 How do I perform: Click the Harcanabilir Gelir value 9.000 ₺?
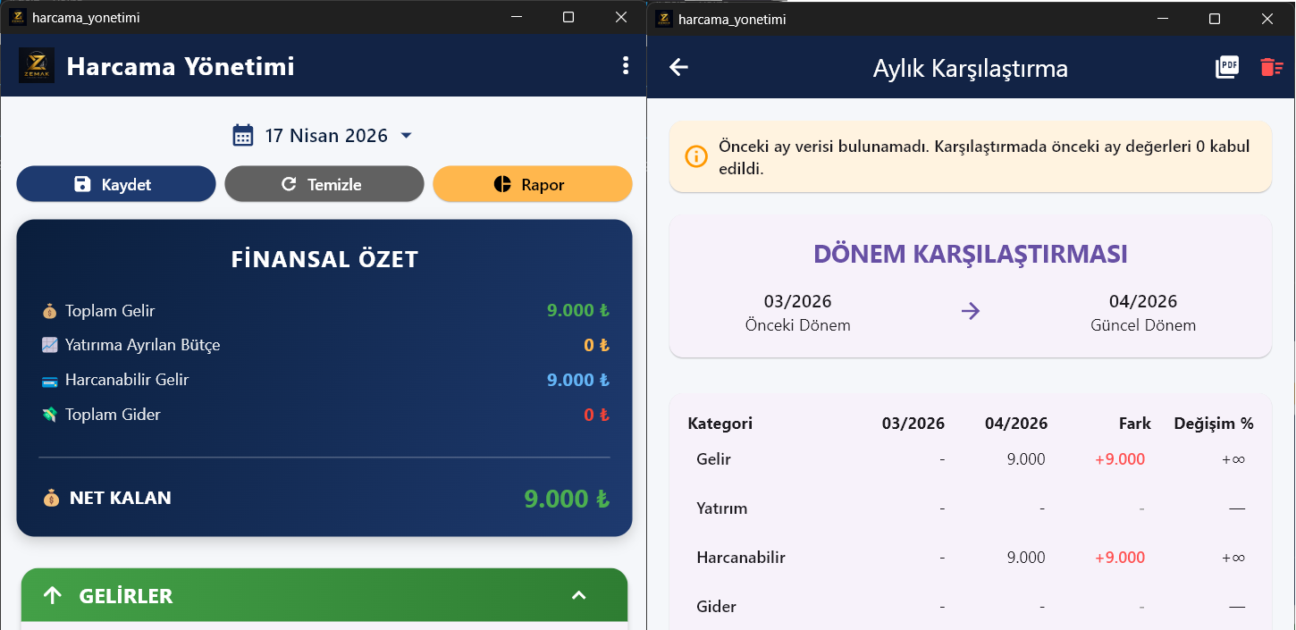[578, 380]
